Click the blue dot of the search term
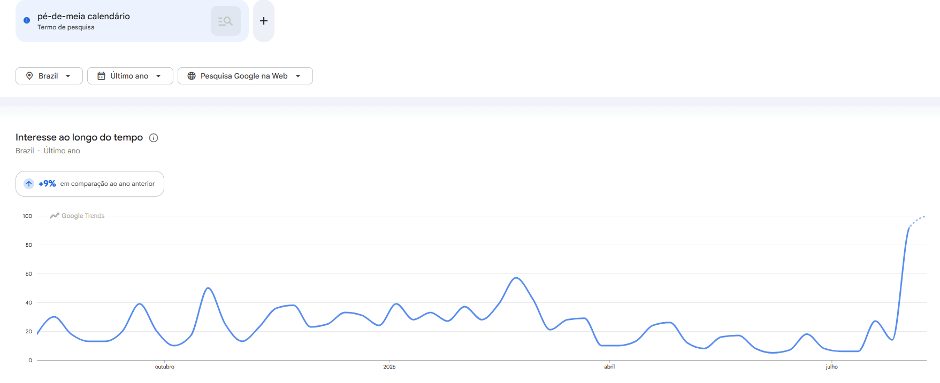 [27, 20]
